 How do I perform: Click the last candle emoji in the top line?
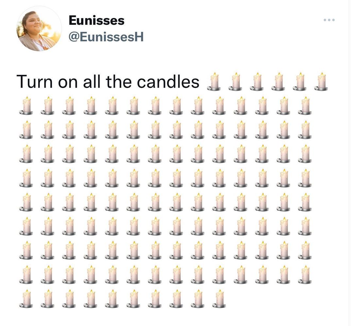(321, 82)
